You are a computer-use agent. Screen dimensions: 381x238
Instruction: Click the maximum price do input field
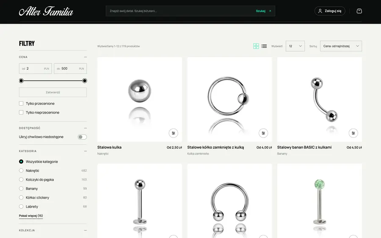pyautogui.click(x=70, y=68)
